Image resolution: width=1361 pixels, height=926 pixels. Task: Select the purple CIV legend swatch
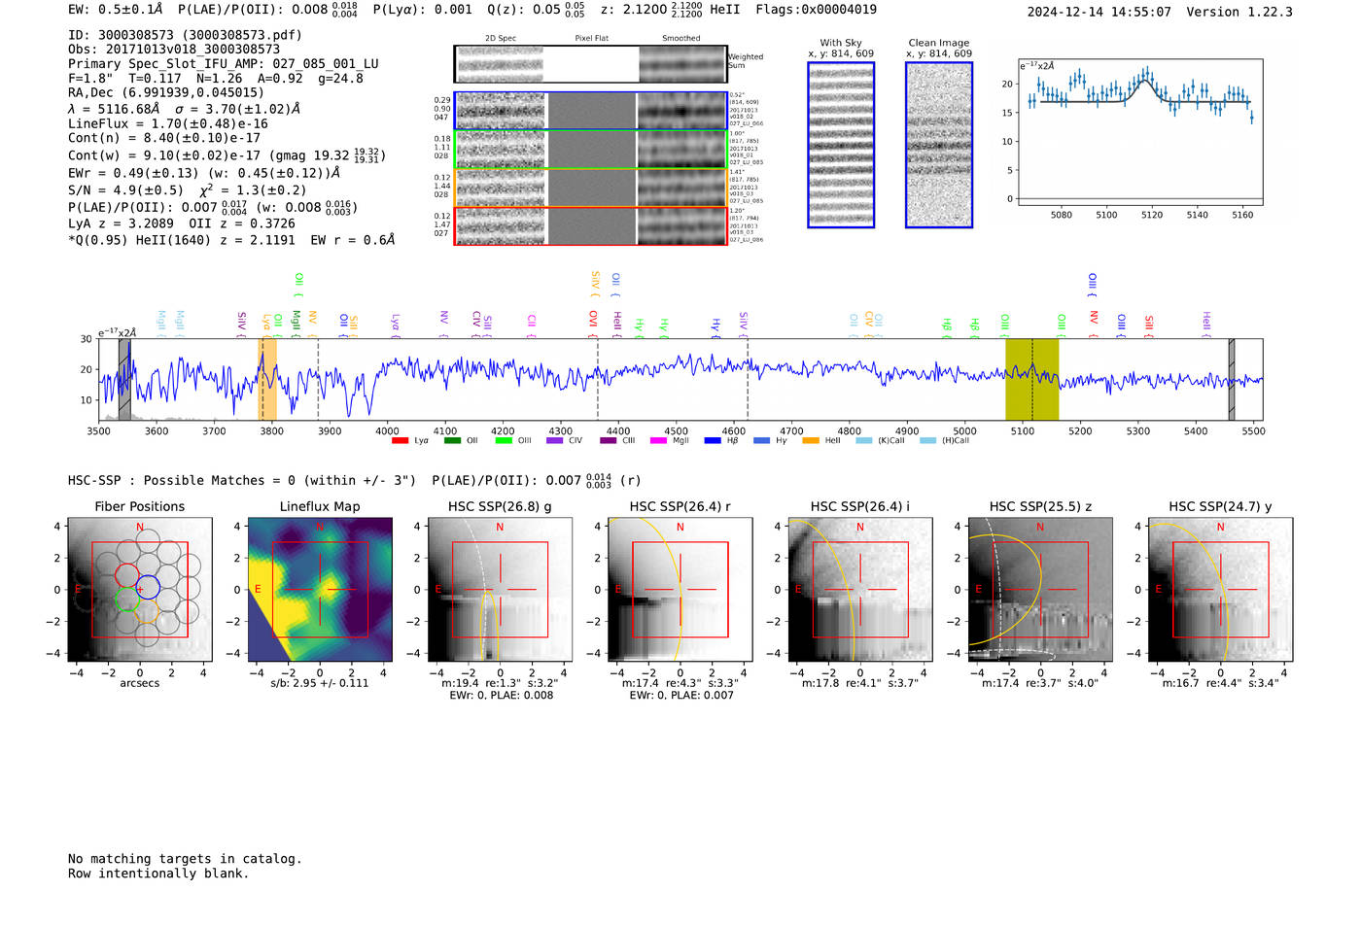[x=555, y=440]
